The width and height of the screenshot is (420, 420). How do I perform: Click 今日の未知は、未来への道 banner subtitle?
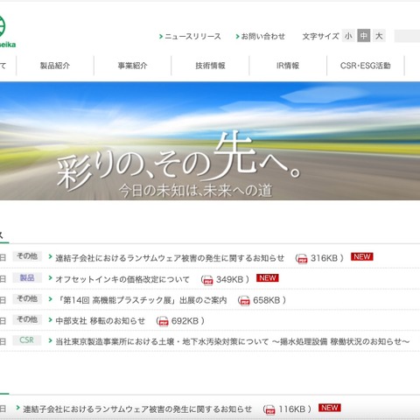point(195,191)
